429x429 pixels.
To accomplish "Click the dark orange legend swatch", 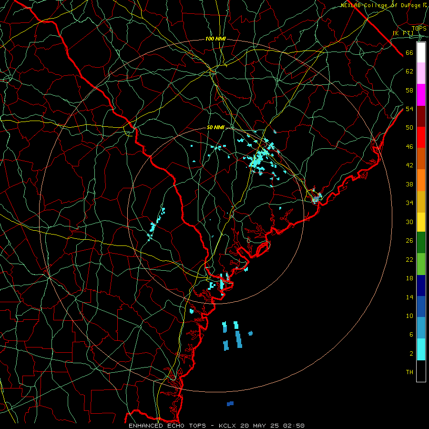I will [x=421, y=159].
